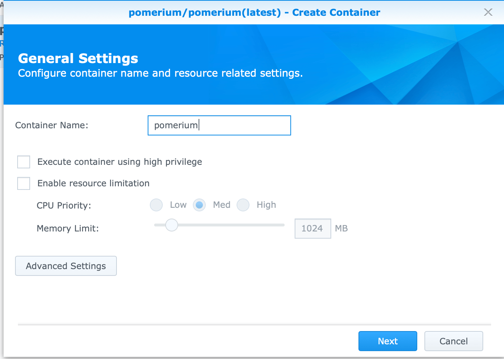The image size is (504, 359).
Task: Choose High CPU Priority
Action: click(x=243, y=205)
